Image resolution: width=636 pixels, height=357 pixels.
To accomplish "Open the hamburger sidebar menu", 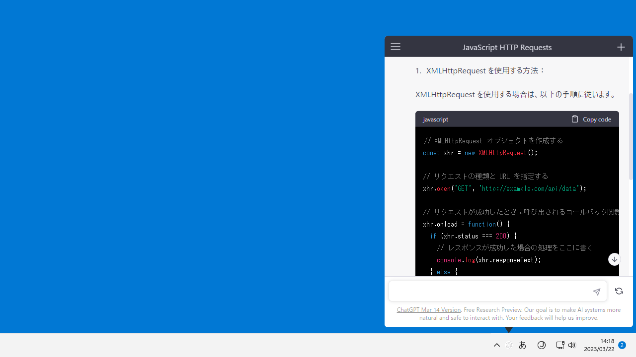I will pyautogui.click(x=396, y=47).
